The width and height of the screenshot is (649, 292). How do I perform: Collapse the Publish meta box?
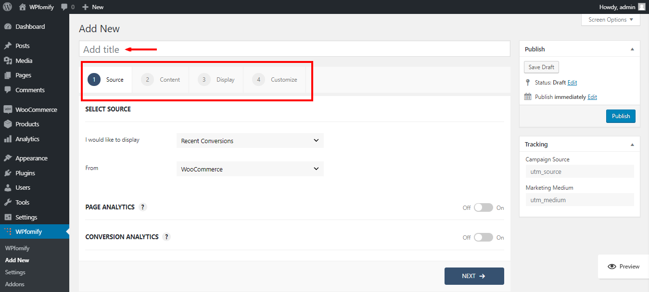pos(632,49)
